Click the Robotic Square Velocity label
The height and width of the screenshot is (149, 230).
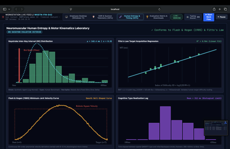point(87,106)
